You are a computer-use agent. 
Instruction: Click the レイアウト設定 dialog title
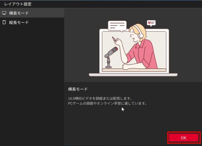pos(18,4)
